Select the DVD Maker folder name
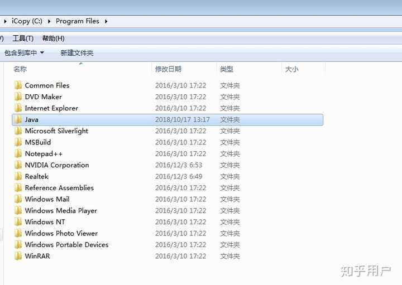The height and width of the screenshot is (285, 402). pyautogui.click(x=44, y=96)
